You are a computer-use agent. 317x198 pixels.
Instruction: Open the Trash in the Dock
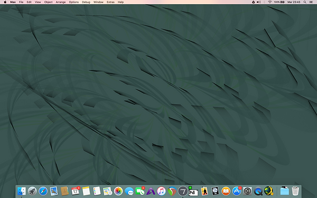(x=295, y=191)
